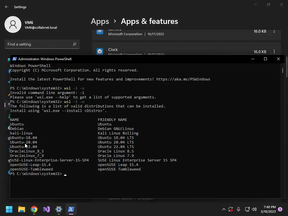Open three-dot menu for Clock app
The height and width of the screenshot is (216, 288).
(x=274, y=52)
